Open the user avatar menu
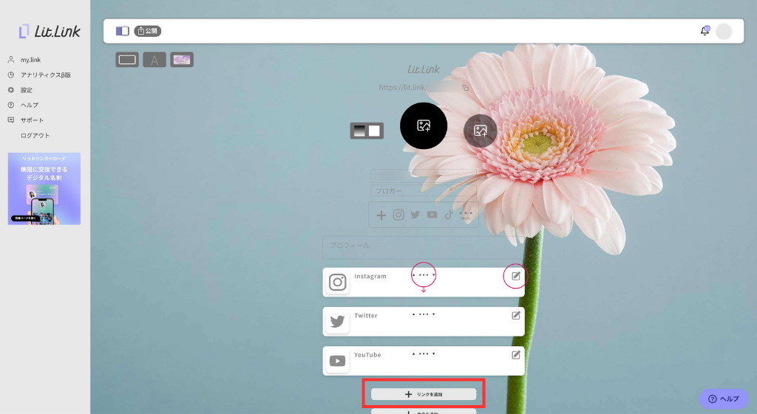This screenshot has height=414, width=757. coord(724,31)
